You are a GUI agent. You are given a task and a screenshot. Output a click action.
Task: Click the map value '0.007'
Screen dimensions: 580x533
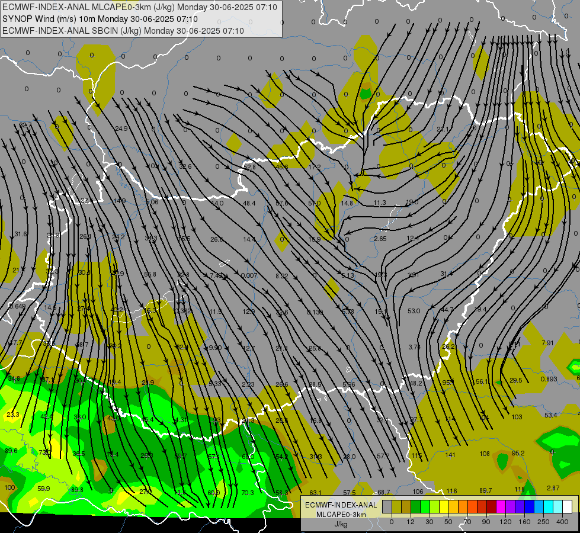pos(249,275)
